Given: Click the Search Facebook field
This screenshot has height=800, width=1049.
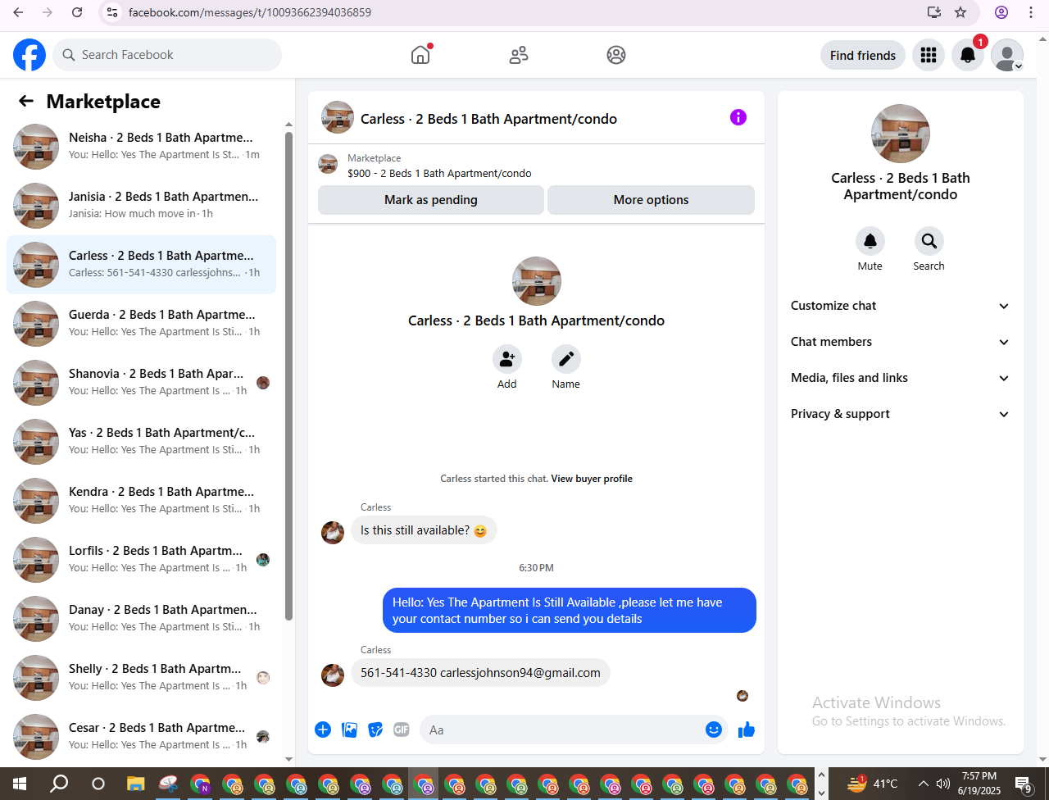Looking at the screenshot, I should 168,55.
